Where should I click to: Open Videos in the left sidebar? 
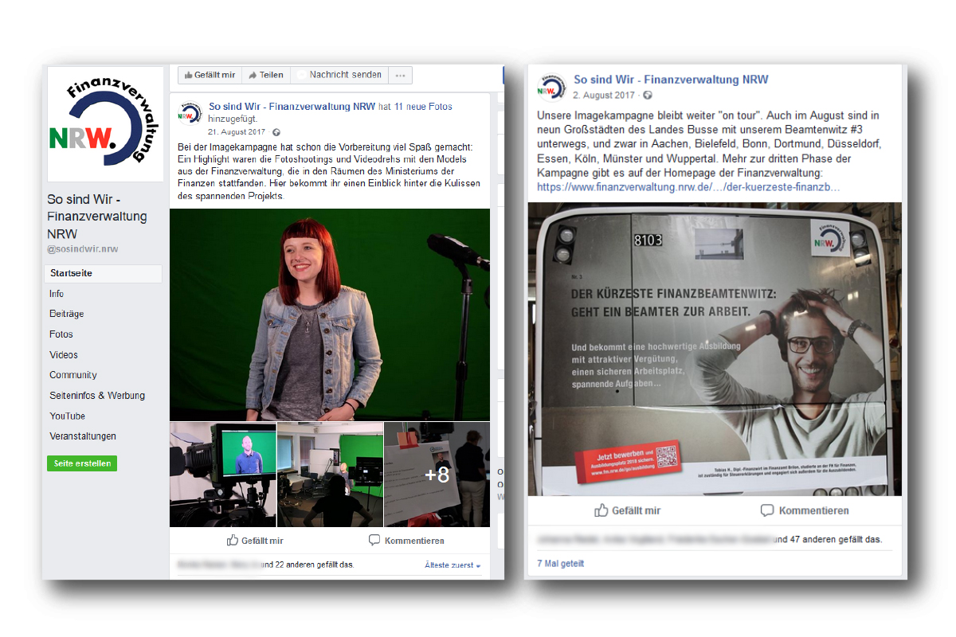64,355
